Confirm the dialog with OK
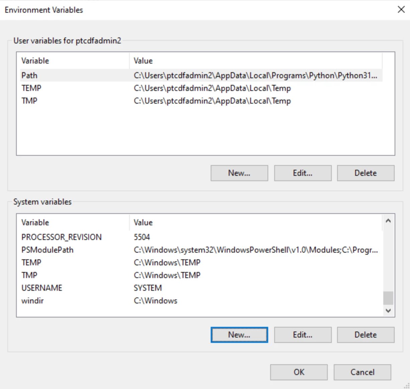 [299, 372]
